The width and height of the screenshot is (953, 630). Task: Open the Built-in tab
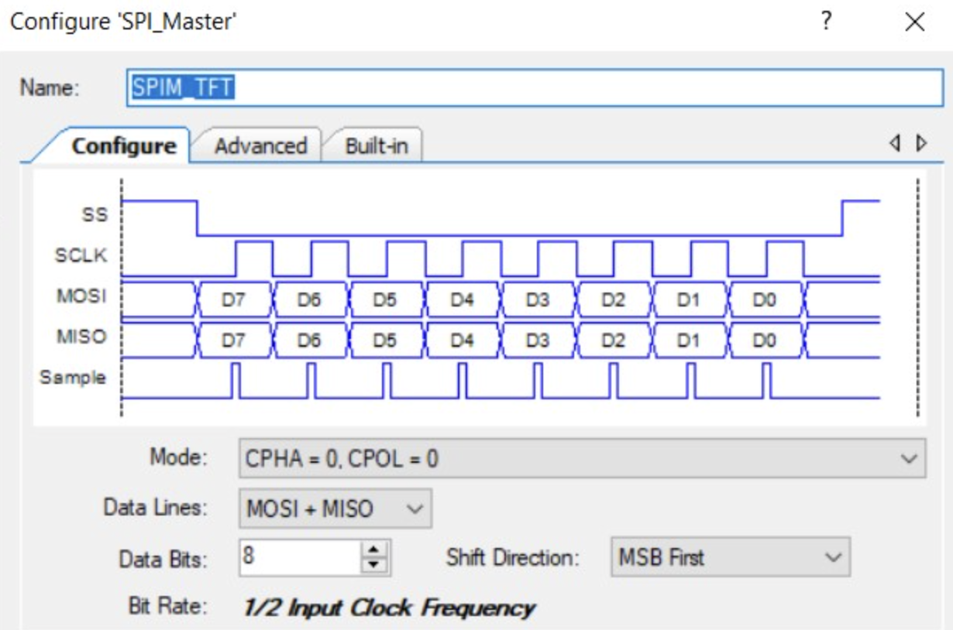tap(376, 146)
